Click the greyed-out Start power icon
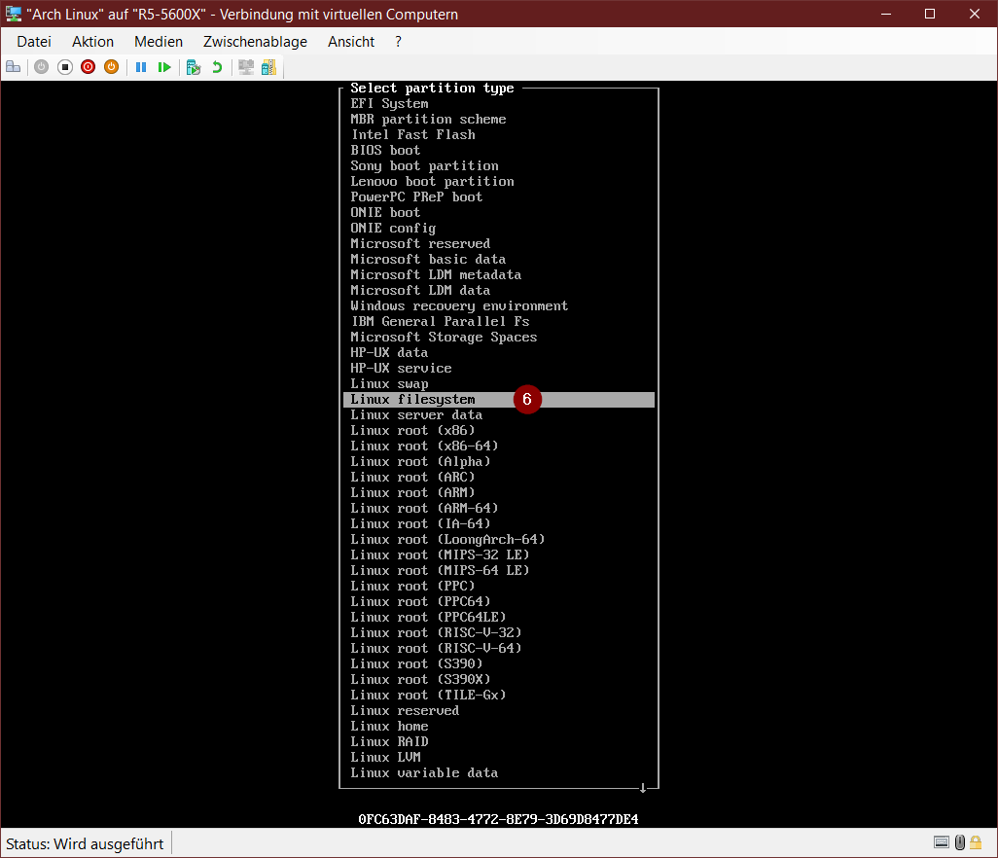Viewport: 998px width, 858px height. click(x=42, y=67)
